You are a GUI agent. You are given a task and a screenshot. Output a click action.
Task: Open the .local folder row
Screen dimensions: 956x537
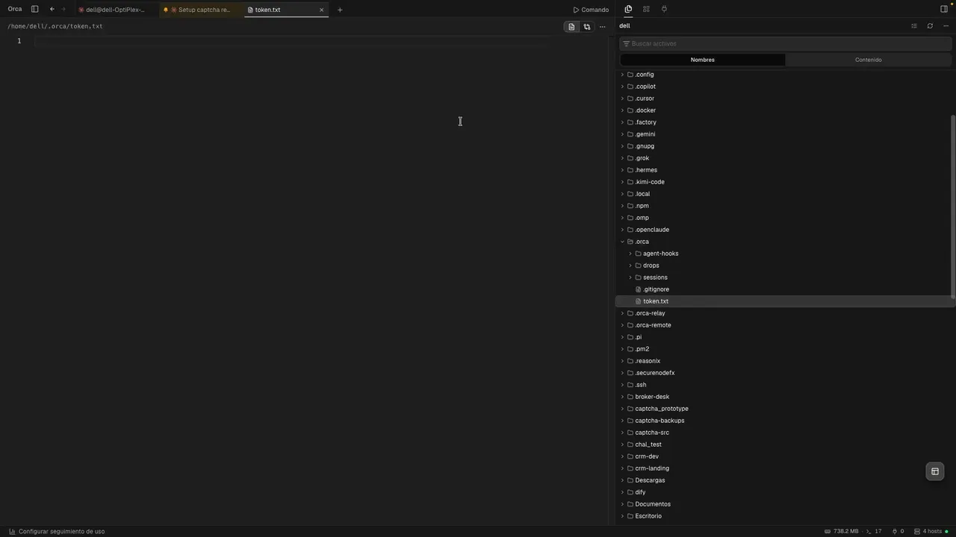pos(782,194)
